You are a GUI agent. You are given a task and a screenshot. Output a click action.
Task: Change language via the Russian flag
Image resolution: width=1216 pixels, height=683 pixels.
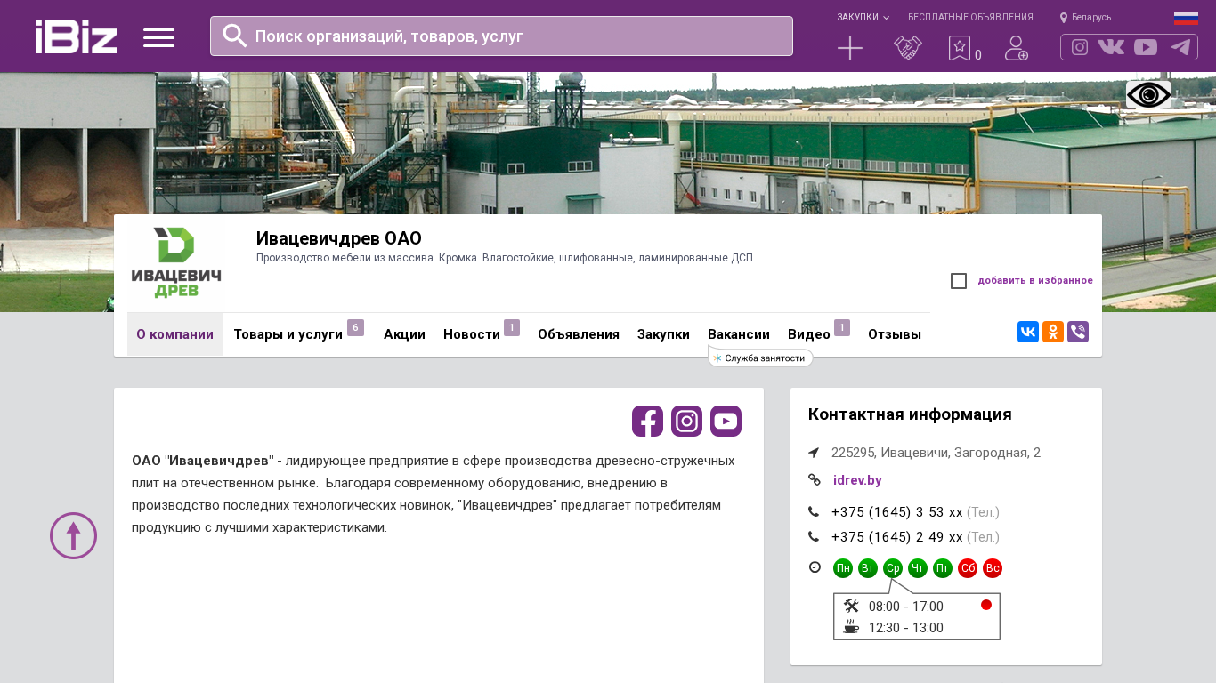[1186, 18]
